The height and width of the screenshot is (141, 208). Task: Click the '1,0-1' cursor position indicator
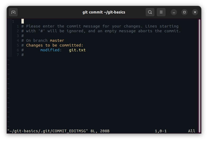[161, 131]
